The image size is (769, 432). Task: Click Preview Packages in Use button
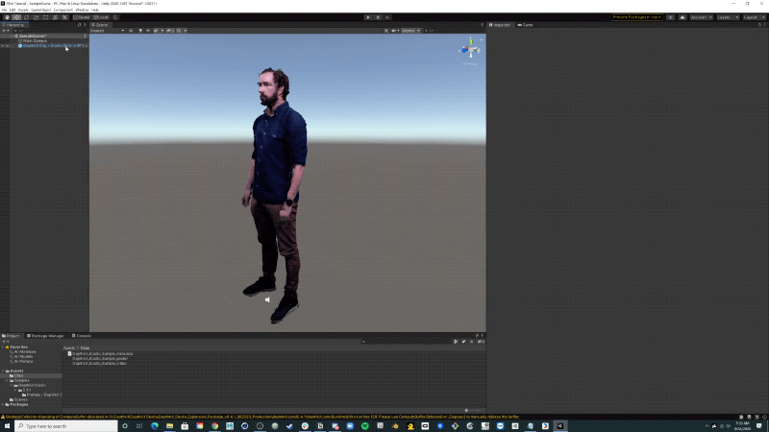(x=637, y=17)
